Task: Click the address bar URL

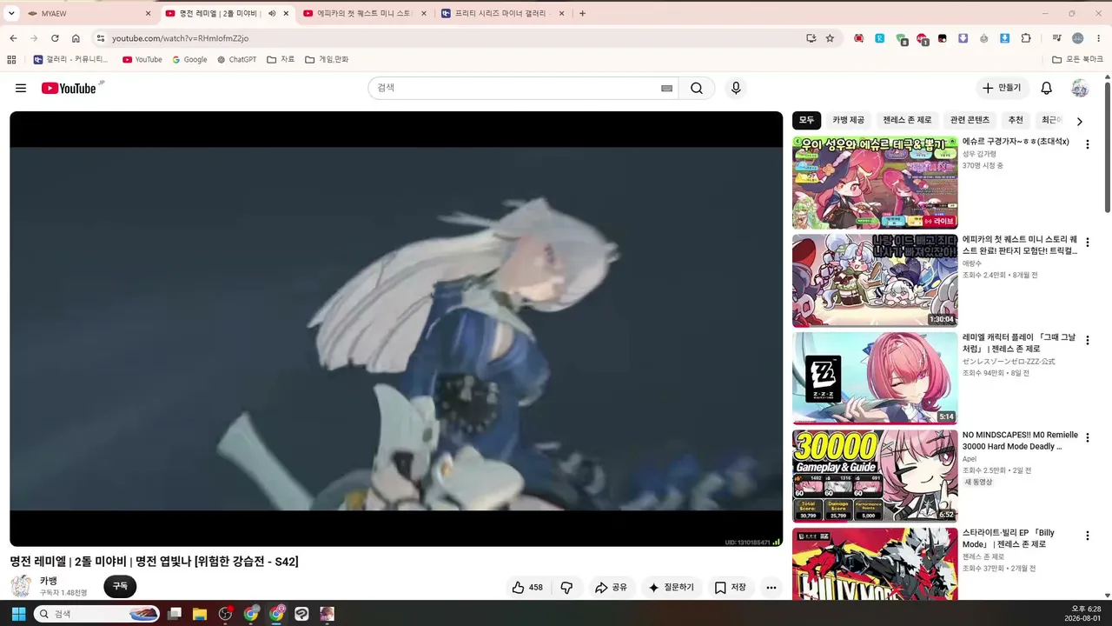Action: click(x=180, y=38)
